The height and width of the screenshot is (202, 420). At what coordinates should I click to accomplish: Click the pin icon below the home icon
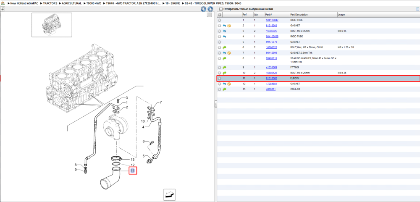coord(2,9)
